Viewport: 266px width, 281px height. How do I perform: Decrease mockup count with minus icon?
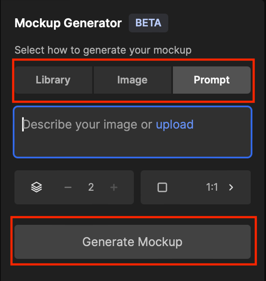coord(68,187)
